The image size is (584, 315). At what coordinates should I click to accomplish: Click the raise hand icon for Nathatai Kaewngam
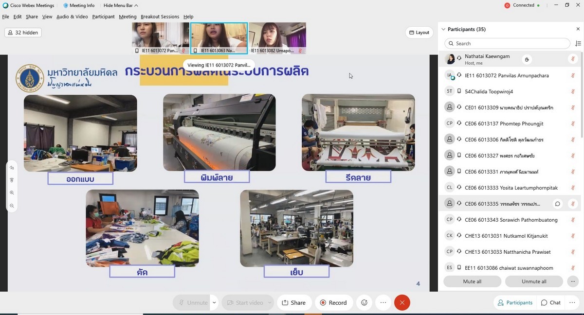527,59
